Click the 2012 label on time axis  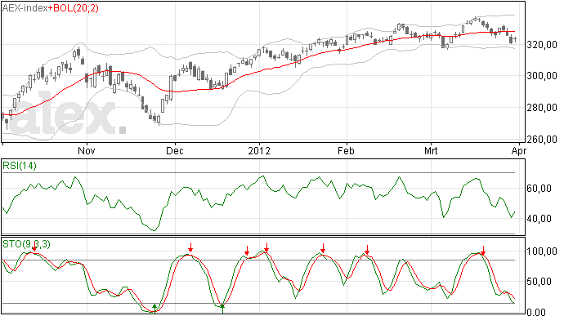pos(259,150)
